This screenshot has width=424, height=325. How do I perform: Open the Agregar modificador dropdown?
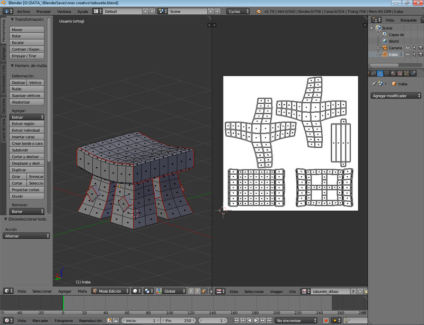click(x=396, y=96)
